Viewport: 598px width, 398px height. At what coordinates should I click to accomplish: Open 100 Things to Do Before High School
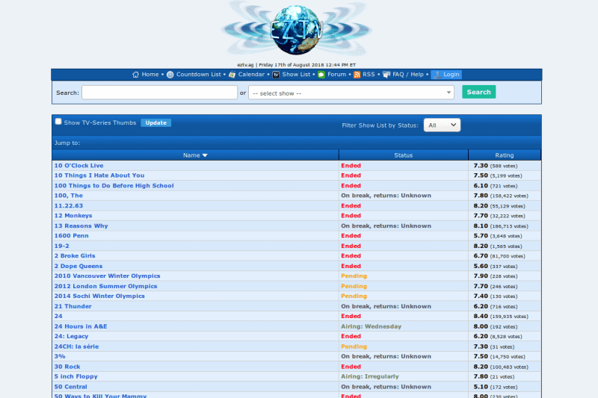click(114, 186)
